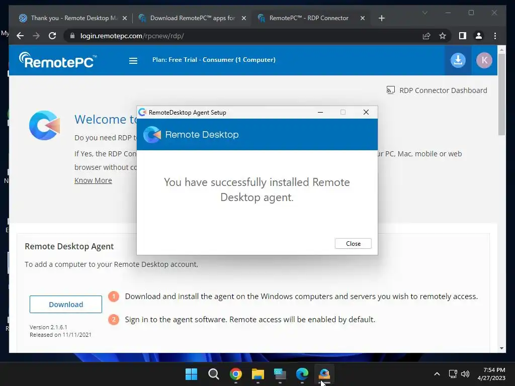Click Remote Desktop logo in setup banner
The height and width of the screenshot is (386, 515).
pyautogui.click(x=152, y=134)
